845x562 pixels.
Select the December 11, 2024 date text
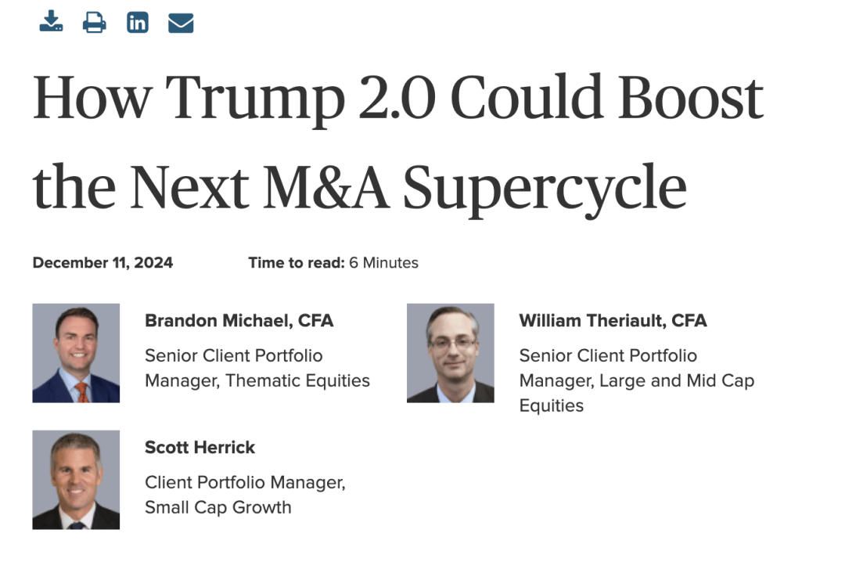103,263
